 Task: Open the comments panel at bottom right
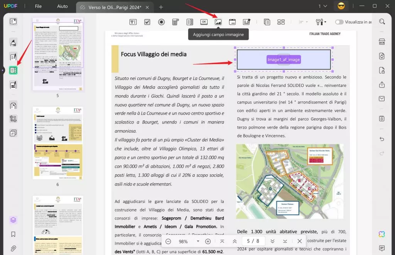click(x=382, y=248)
